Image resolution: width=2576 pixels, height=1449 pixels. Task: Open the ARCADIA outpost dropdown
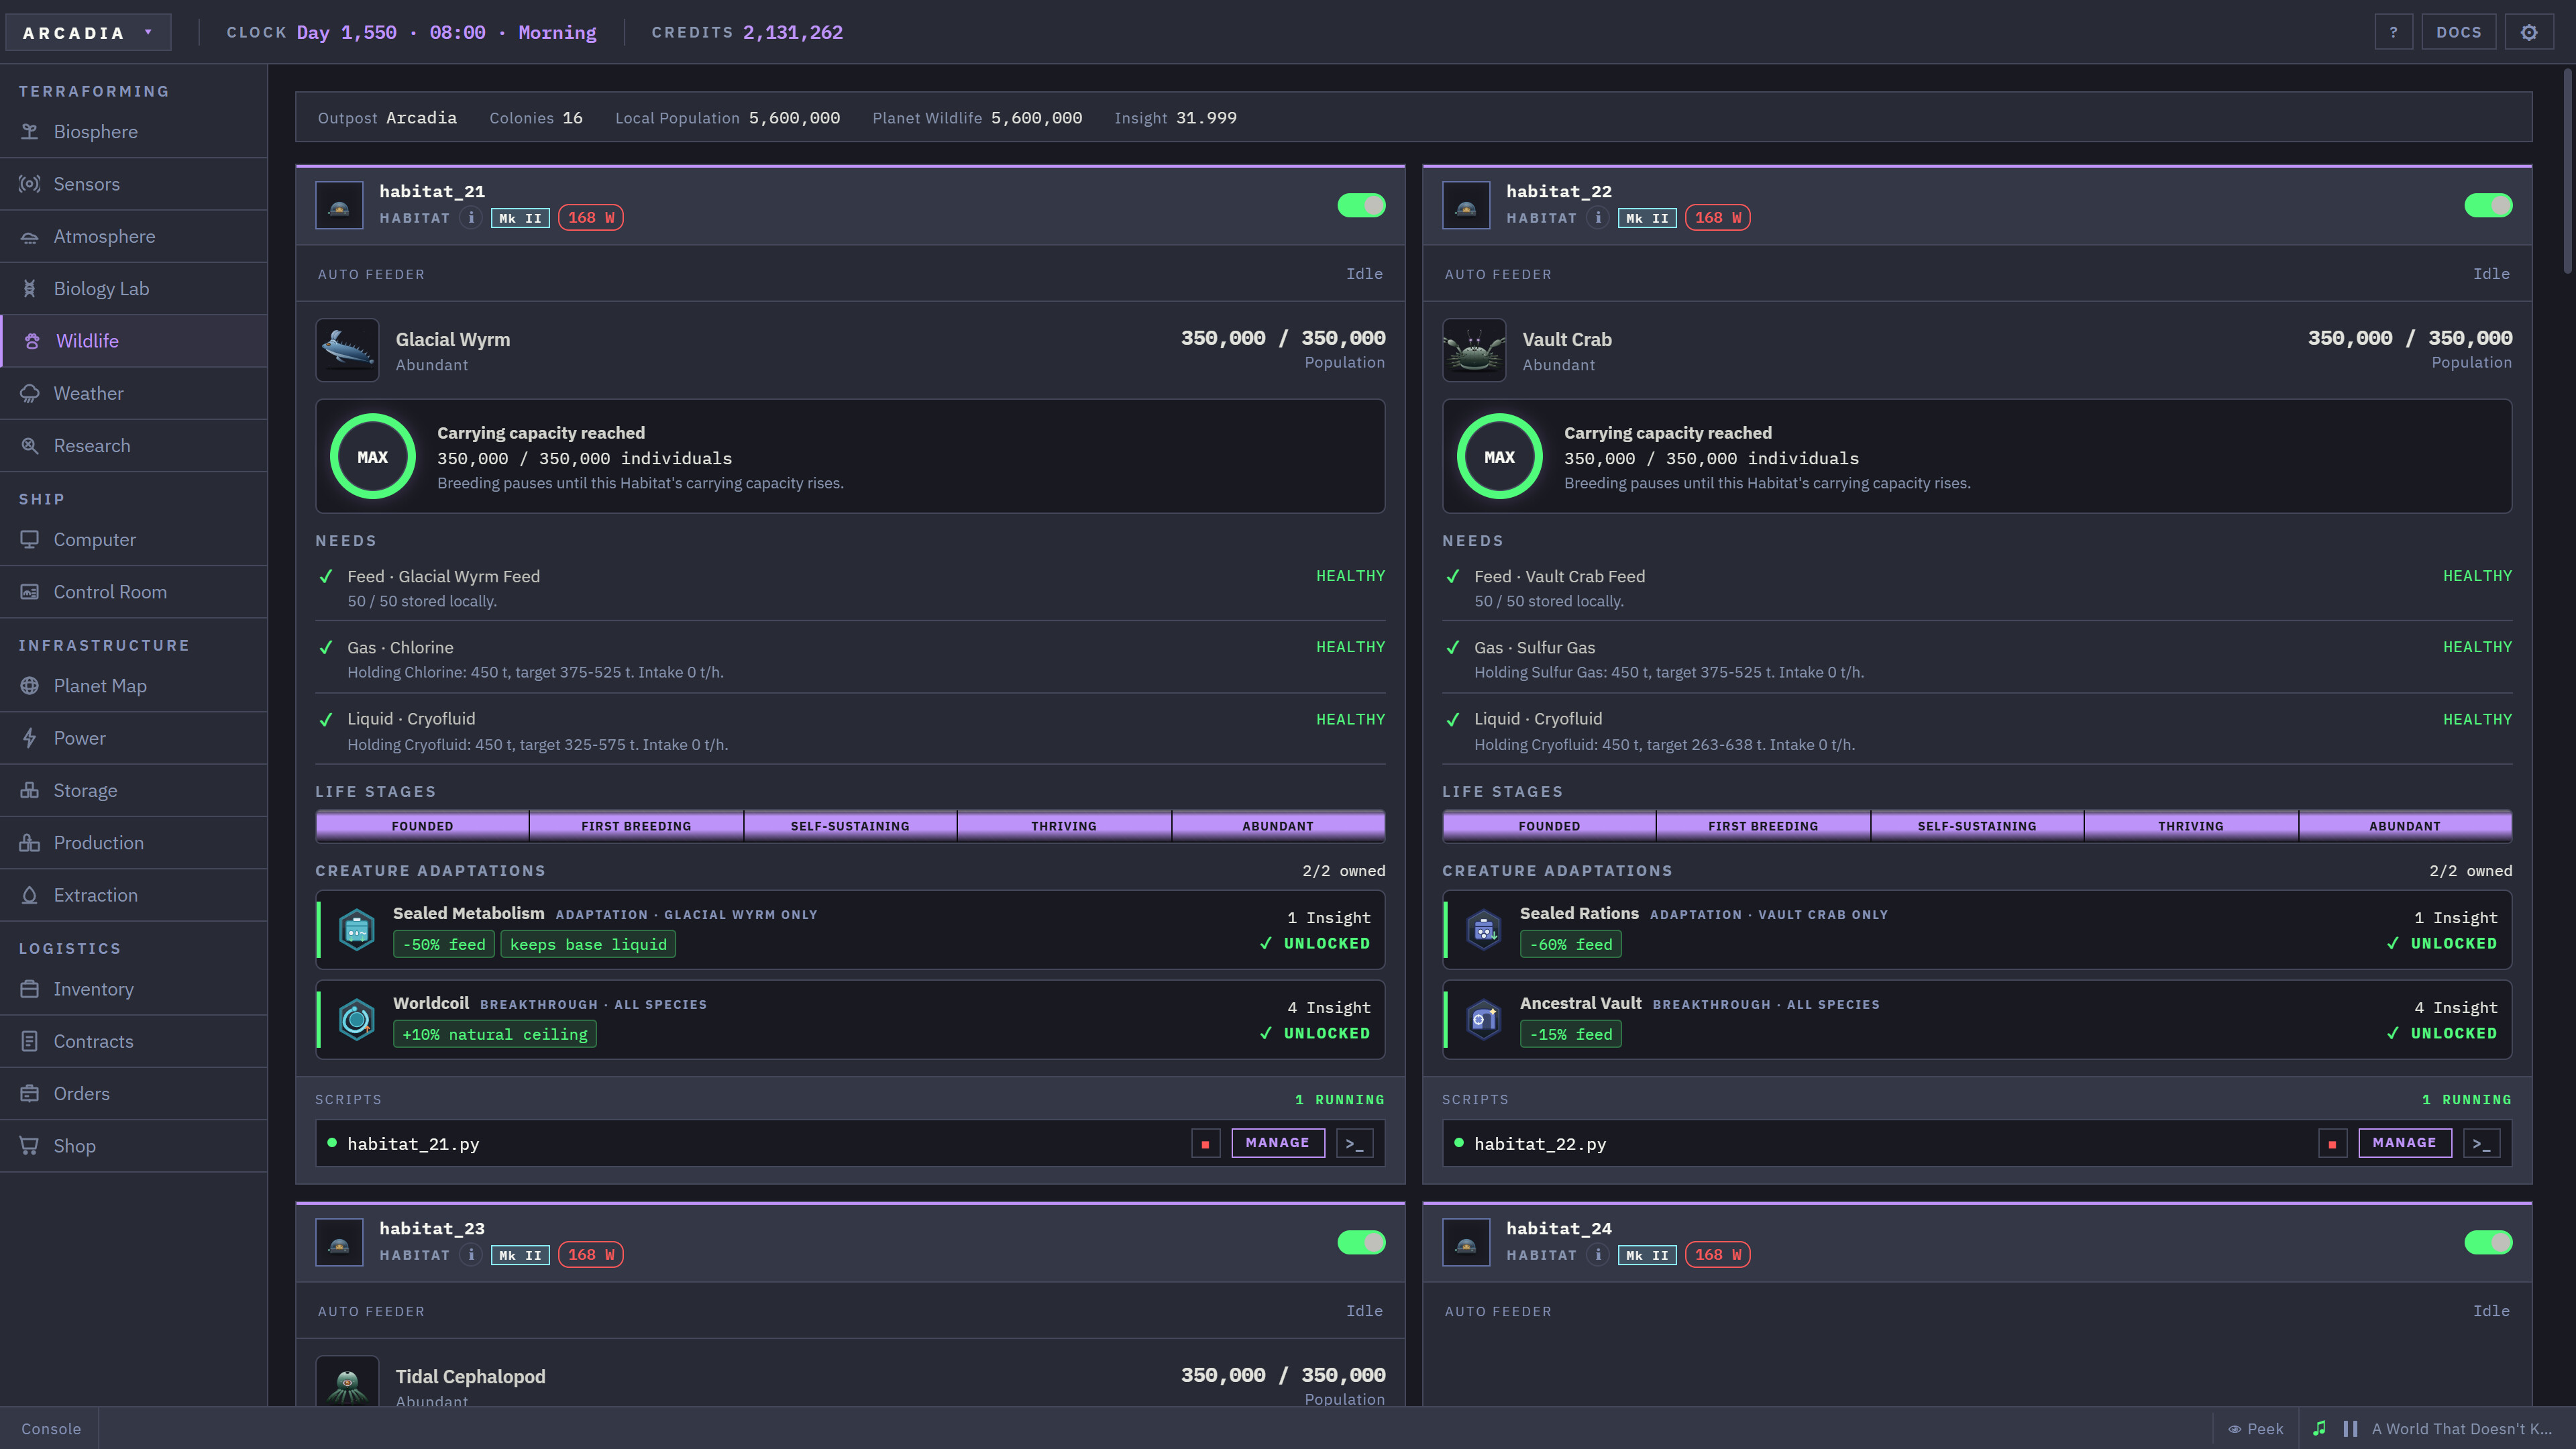point(88,32)
